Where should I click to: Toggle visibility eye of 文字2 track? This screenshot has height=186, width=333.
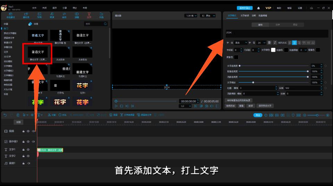[28, 156]
